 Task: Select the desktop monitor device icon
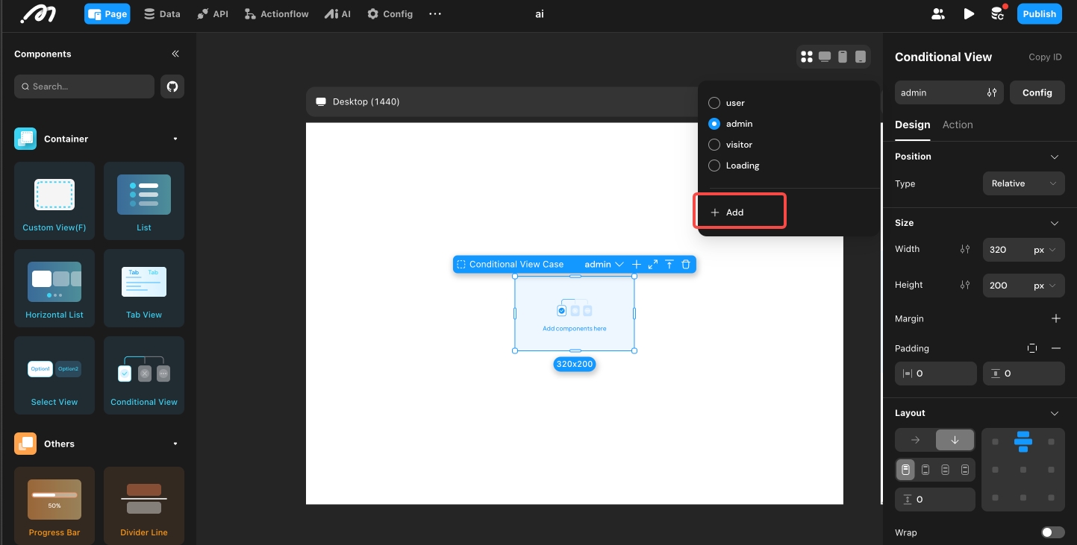pos(825,57)
